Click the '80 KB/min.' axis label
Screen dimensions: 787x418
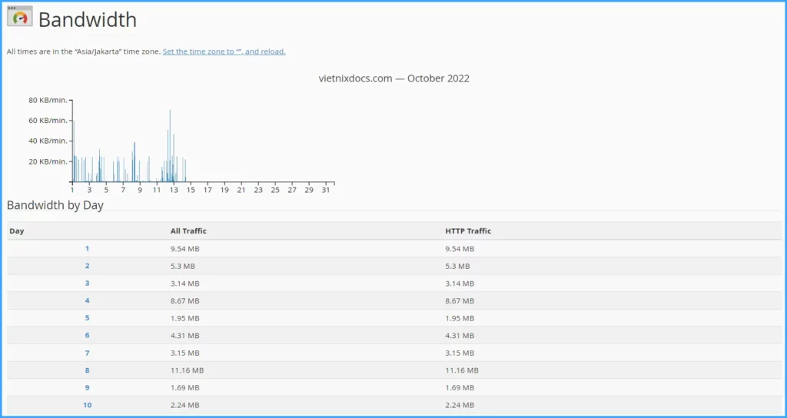48,100
